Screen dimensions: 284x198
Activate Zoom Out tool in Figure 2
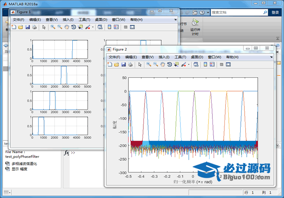point(156,65)
